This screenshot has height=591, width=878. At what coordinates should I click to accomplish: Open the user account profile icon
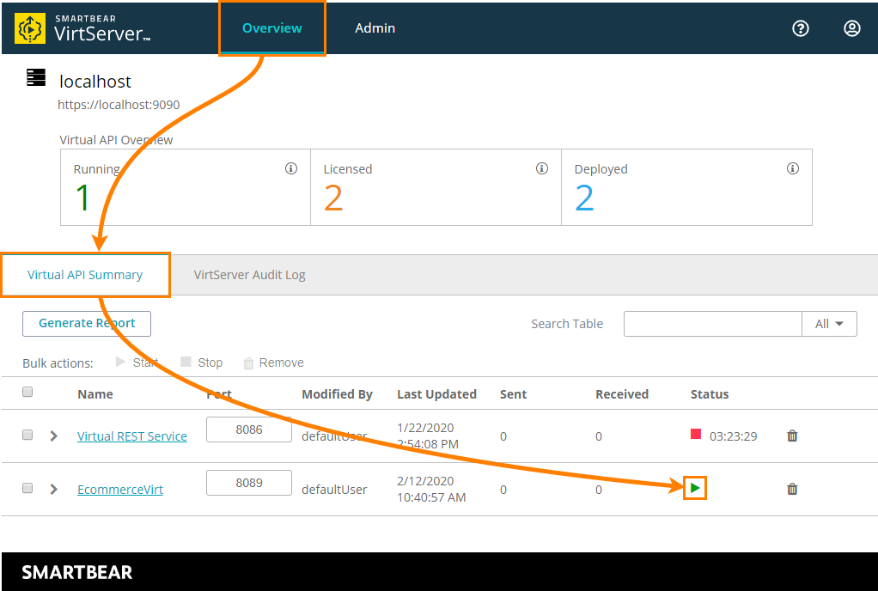tap(851, 28)
